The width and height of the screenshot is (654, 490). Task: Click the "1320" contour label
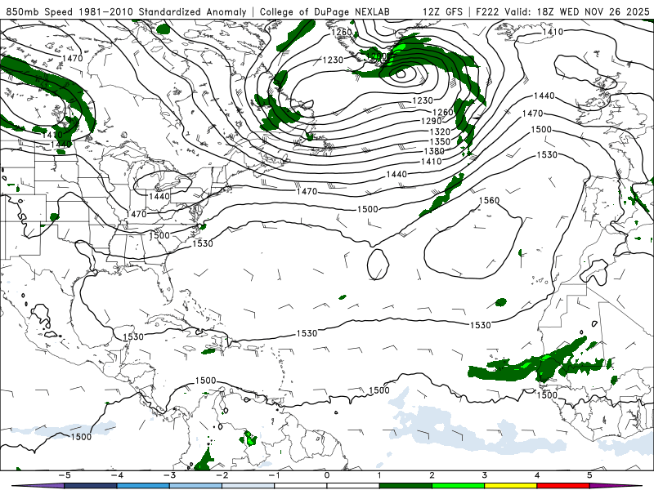(440, 131)
